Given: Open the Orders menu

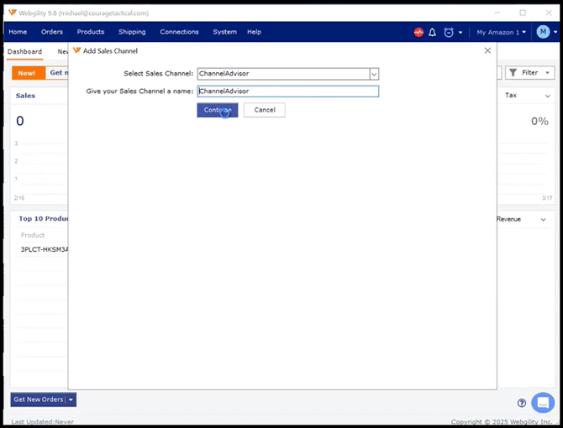Looking at the screenshot, I should (52, 32).
